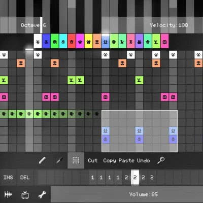This screenshot has width=203, height=203.
Task: Open settings with the wrench icon
Action: tap(42, 194)
